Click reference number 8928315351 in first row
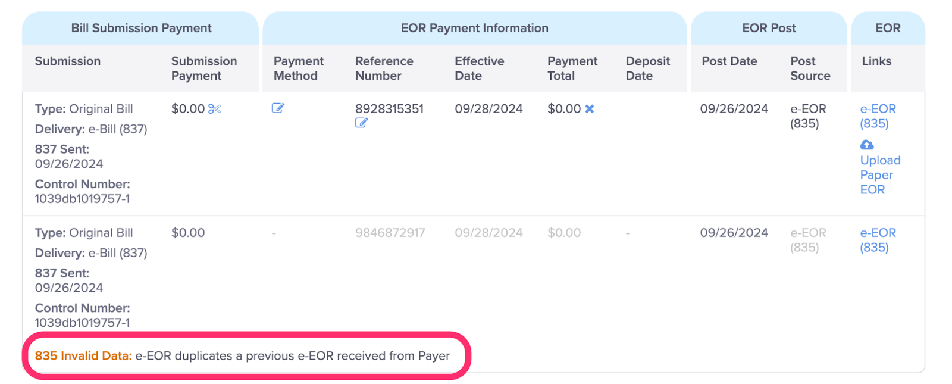The image size is (952, 384). tap(389, 109)
